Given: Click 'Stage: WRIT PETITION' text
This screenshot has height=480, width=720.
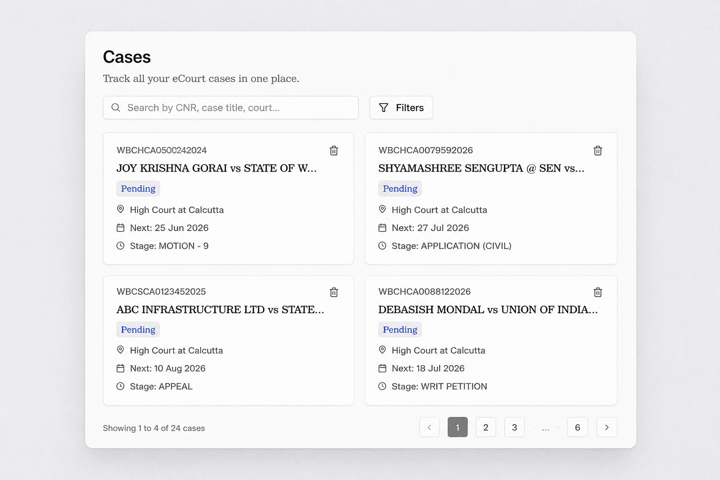Looking at the screenshot, I should click(439, 387).
